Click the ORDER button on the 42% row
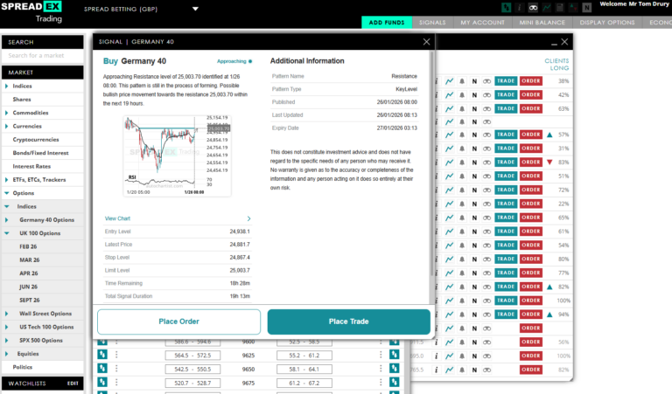 pos(531,95)
